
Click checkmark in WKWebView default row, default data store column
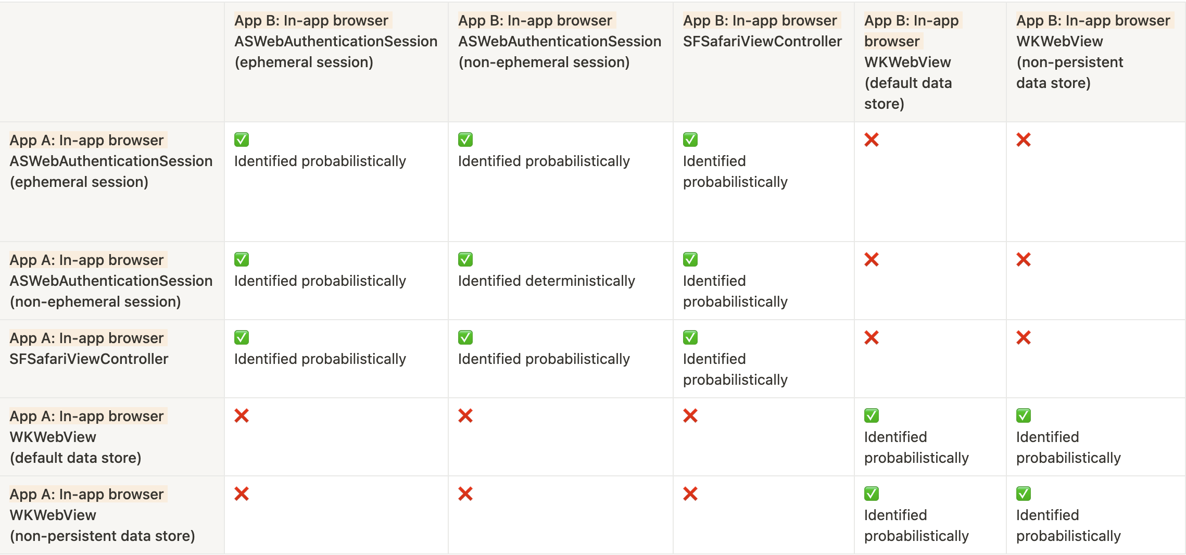pos(872,415)
